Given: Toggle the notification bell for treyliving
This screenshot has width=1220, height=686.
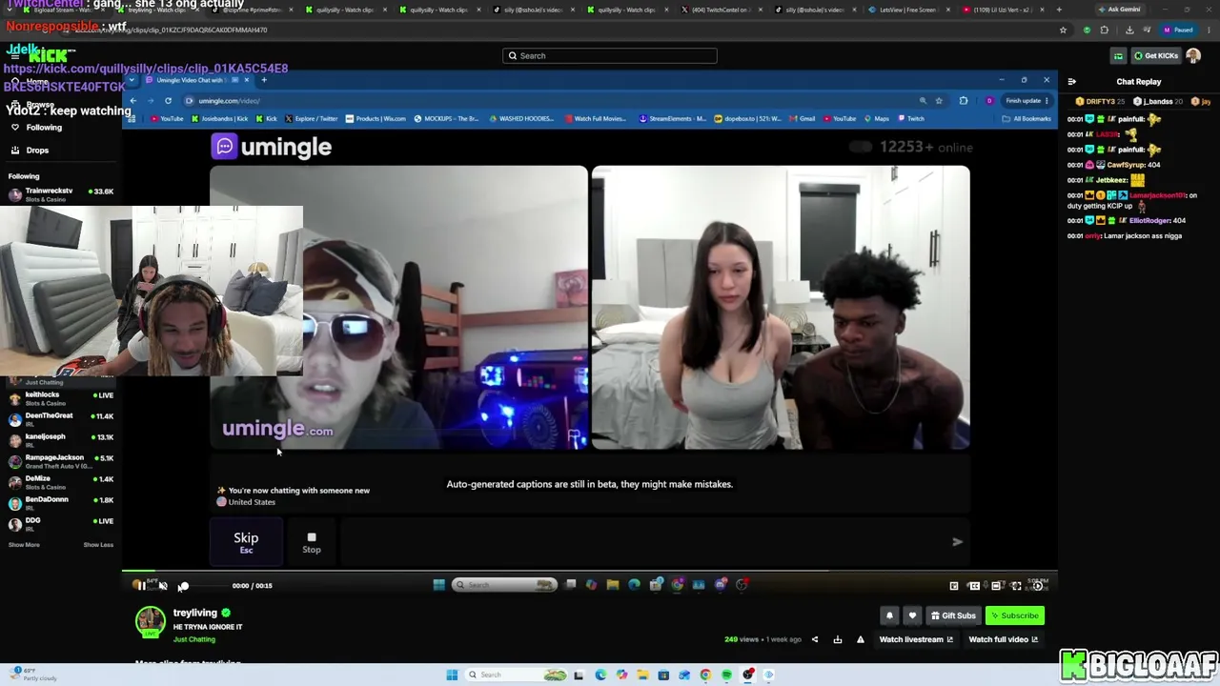Looking at the screenshot, I should click(889, 615).
